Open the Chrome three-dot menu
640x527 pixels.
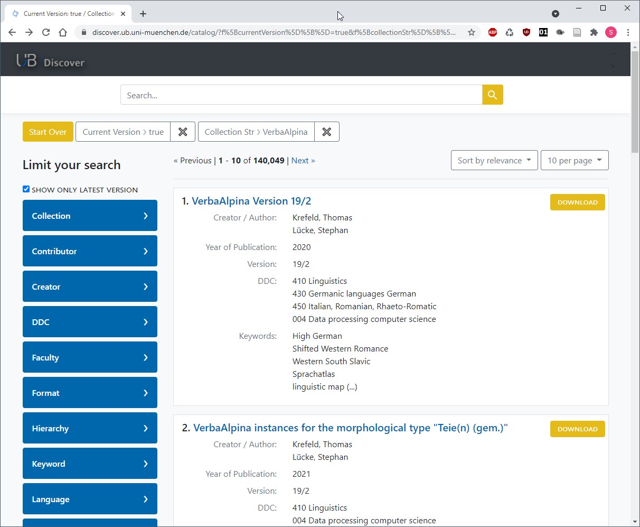pyautogui.click(x=628, y=32)
